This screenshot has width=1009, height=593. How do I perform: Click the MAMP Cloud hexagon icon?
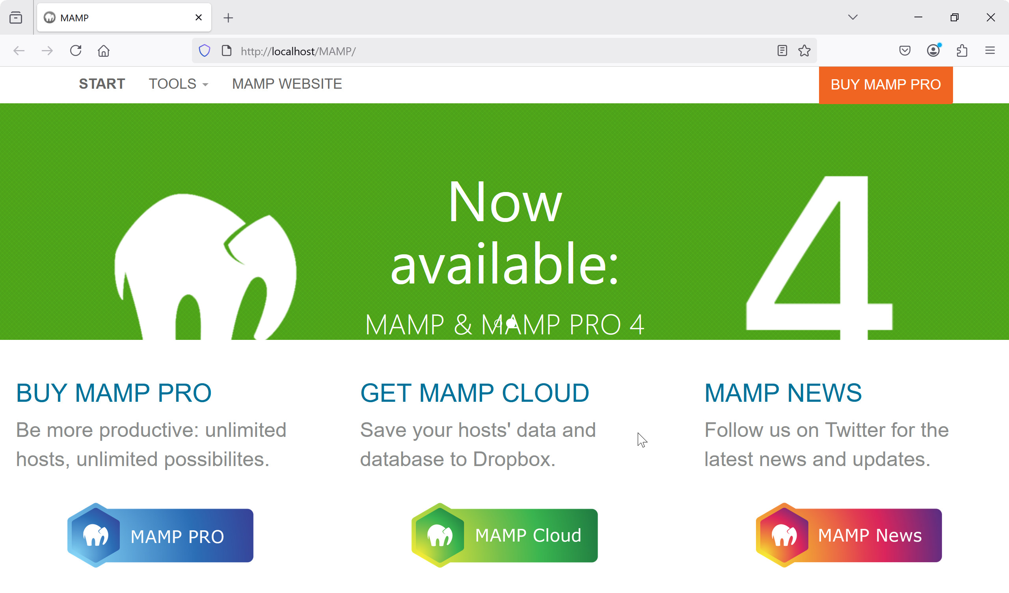coord(439,535)
